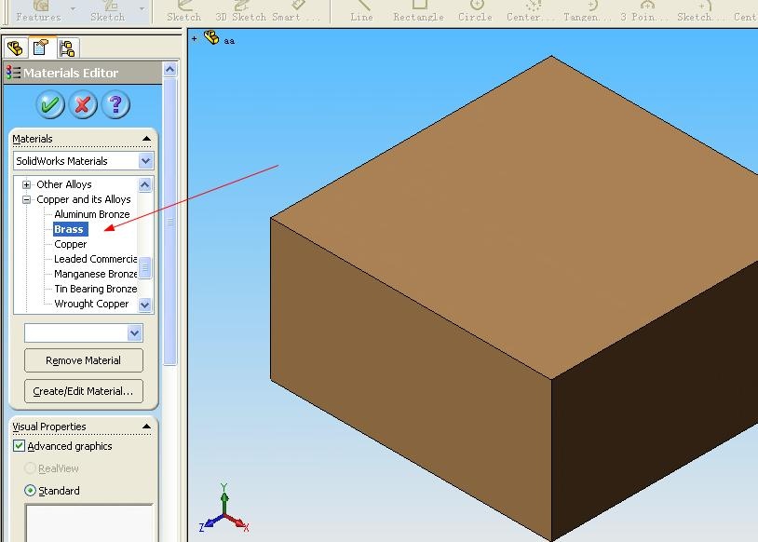758x542 pixels.
Task: Select the 3D Sketch tool
Action: (x=241, y=11)
